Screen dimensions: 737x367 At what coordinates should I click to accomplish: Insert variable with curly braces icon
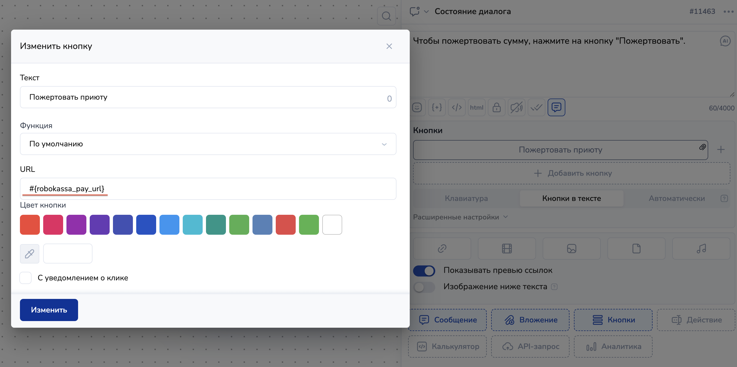click(x=437, y=108)
